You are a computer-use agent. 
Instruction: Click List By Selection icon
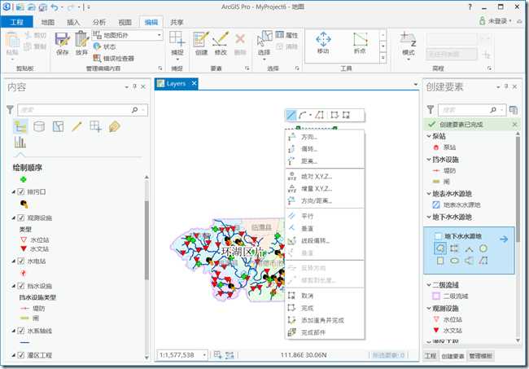click(58, 126)
